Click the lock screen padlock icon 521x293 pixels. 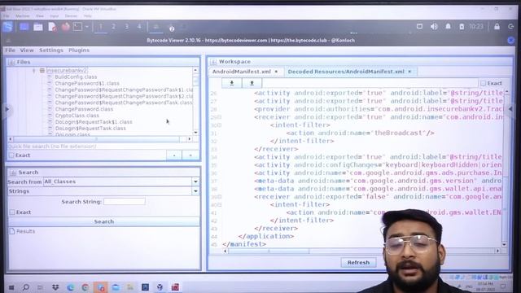497,27
